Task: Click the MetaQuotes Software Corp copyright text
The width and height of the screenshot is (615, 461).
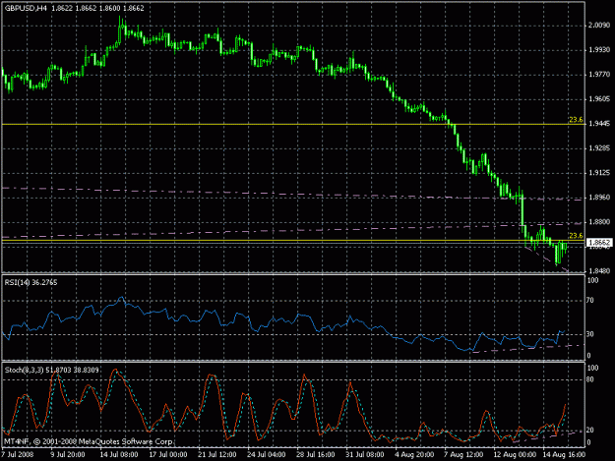Action: (x=89, y=441)
